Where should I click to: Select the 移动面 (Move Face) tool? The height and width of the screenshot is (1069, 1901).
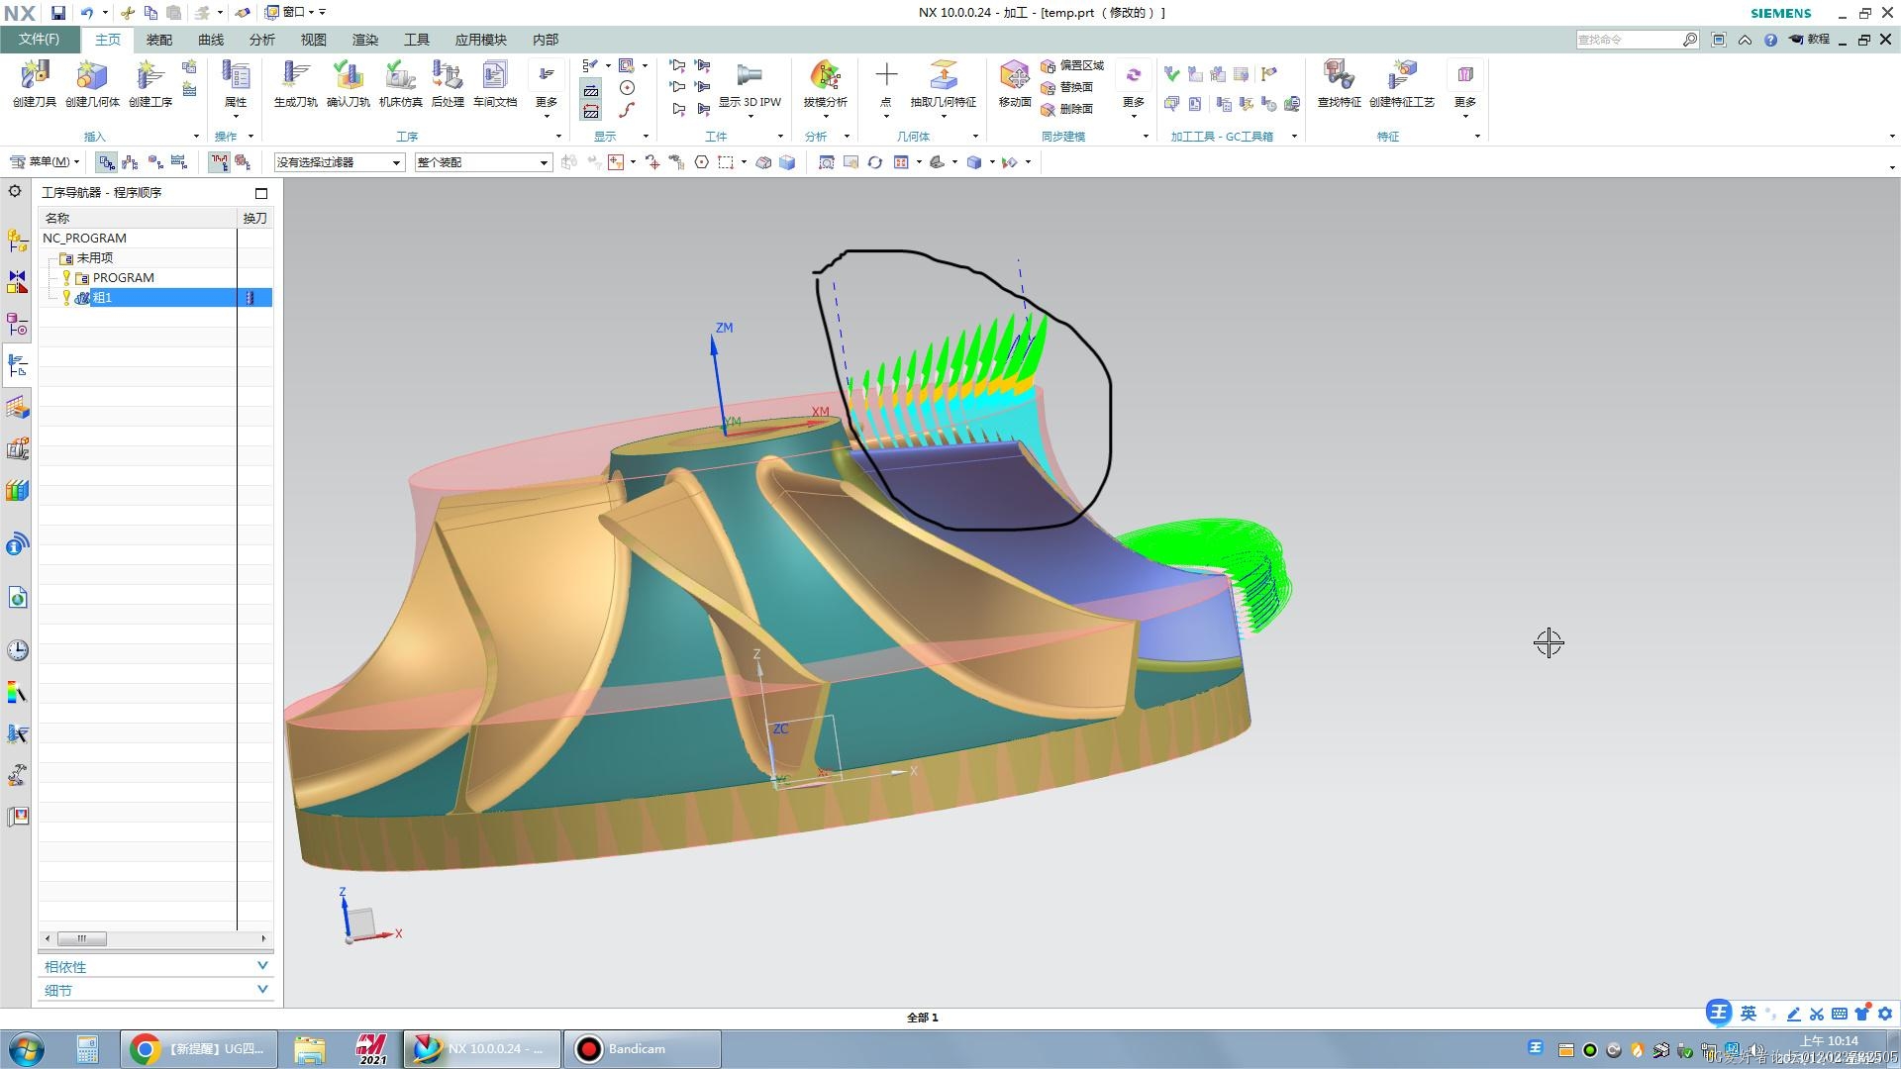point(1015,83)
